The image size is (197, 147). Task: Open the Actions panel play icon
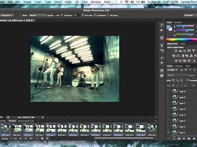(162, 30)
